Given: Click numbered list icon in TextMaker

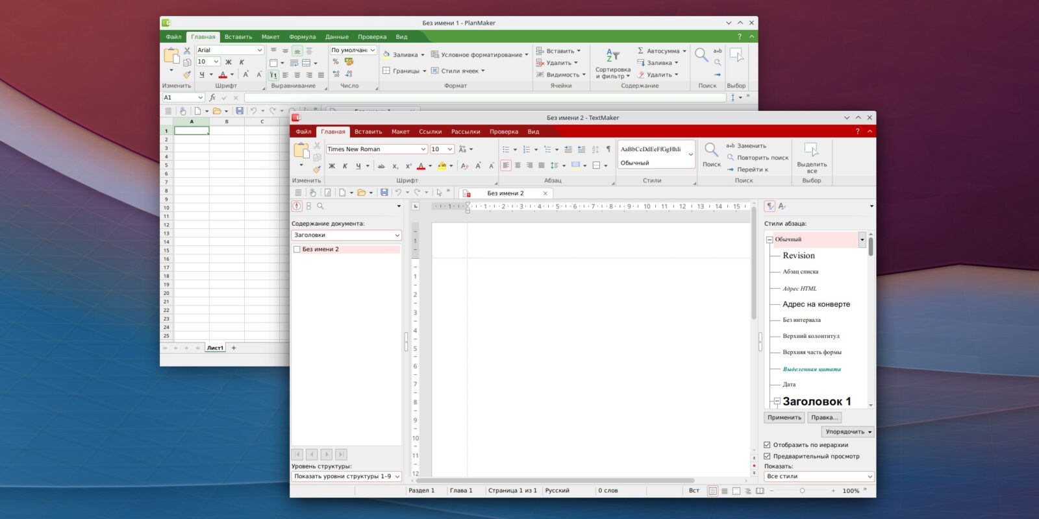Looking at the screenshot, I should click(x=527, y=149).
